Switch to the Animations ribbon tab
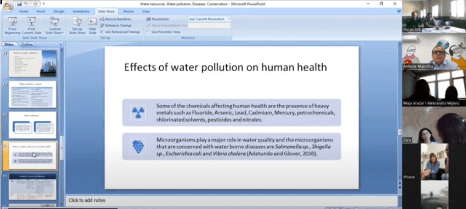466x209 pixels. pos(81,11)
